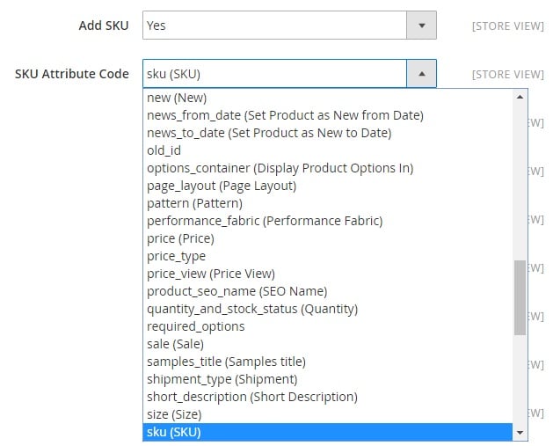Select quantity_and_stock_status (Quantity)
The width and height of the screenshot is (553, 446).
328,309
